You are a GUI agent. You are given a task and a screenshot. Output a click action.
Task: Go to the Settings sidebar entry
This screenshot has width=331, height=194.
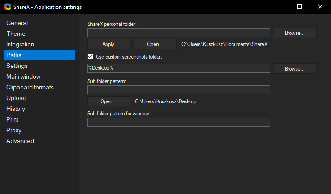tap(17, 66)
